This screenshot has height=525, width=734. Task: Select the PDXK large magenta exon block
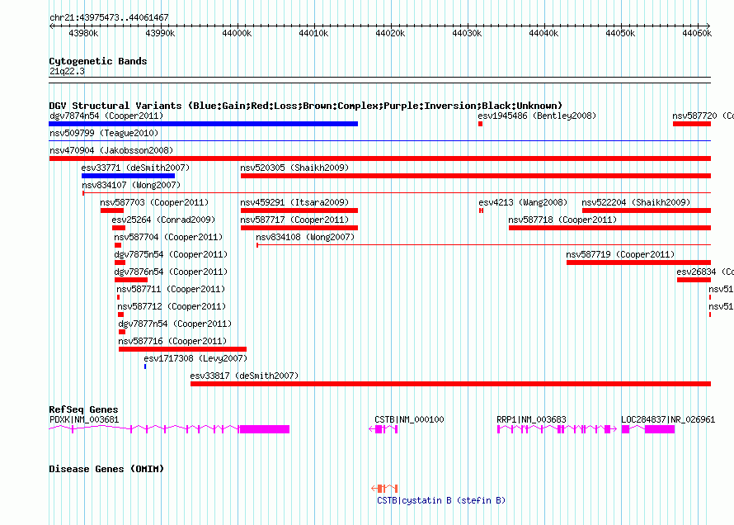pyautogui.click(x=265, y=429)
